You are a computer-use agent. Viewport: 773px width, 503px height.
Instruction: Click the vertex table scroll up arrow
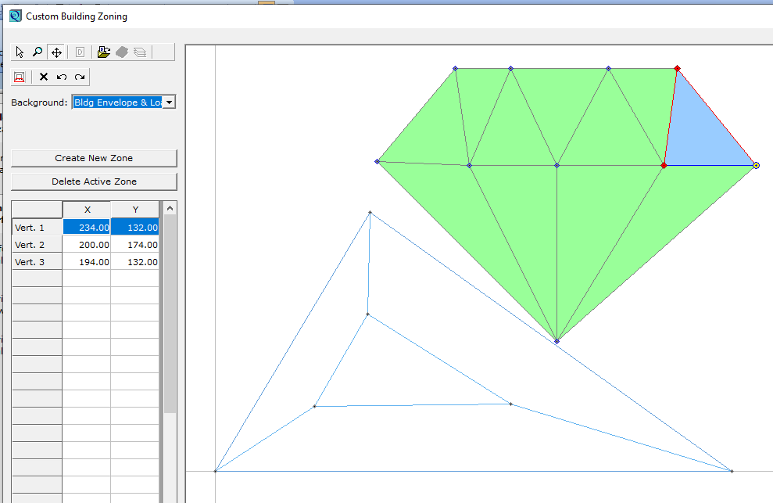click(170, 208)
